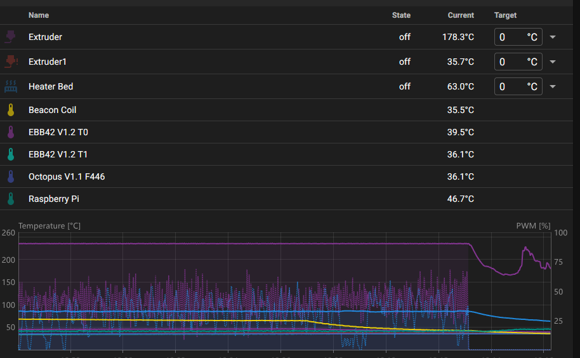The image size is (580, 358).
Task: Click the EBB42 V1.2 T1 name
Action: tap(58, 154)
